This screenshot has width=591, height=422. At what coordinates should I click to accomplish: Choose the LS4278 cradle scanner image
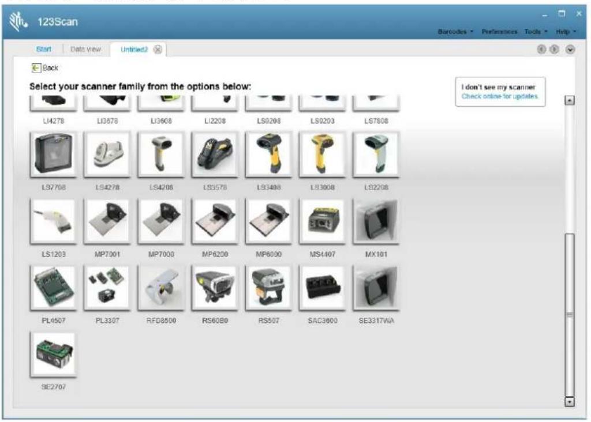pyautogui.click(x=107, y=155)
